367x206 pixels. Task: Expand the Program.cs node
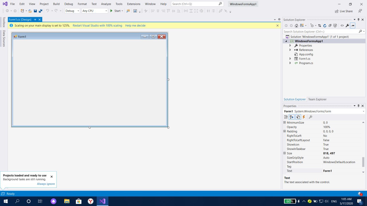click(x=290, y=63)
